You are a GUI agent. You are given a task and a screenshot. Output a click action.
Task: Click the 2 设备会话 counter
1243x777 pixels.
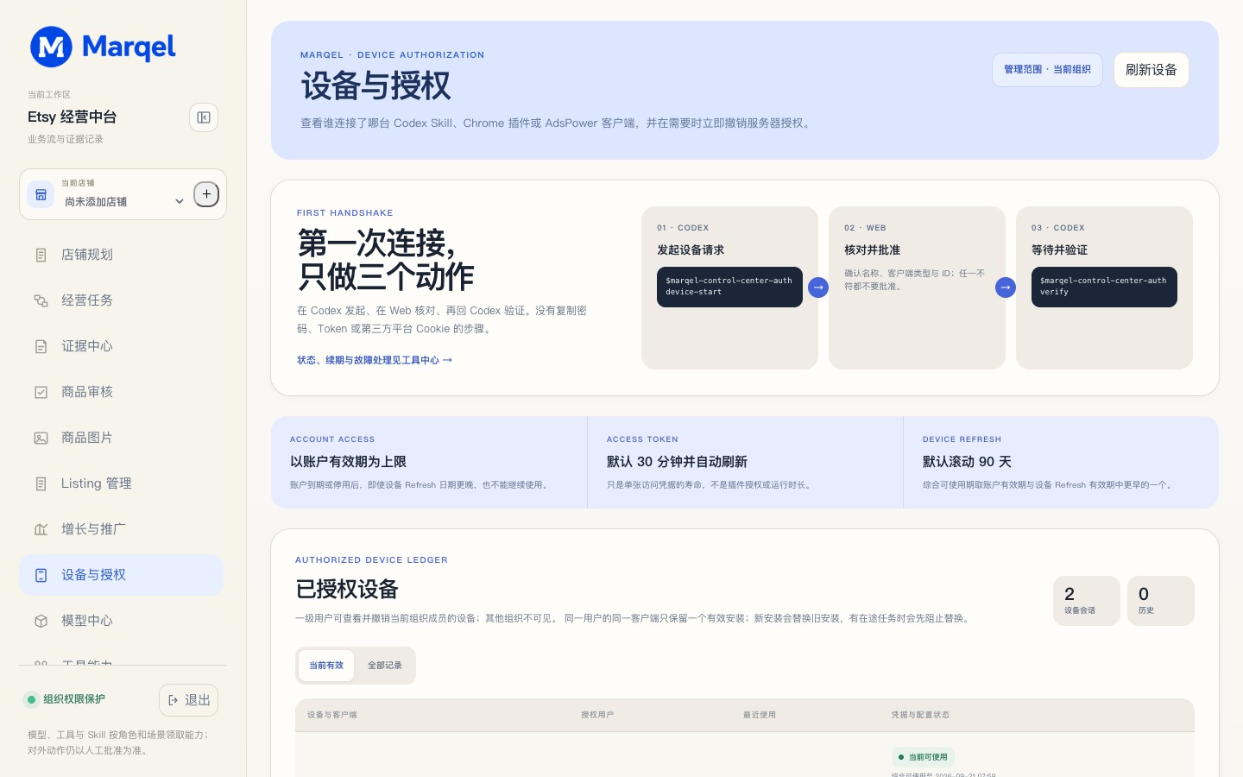1087,601
